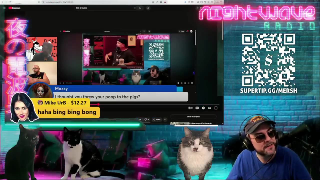The width and height of the screenshot is (320, 180).
Task: Enter fullscreen on the outer player
Action: (216, 108)
